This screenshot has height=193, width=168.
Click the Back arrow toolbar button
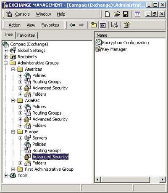point(72,25)
